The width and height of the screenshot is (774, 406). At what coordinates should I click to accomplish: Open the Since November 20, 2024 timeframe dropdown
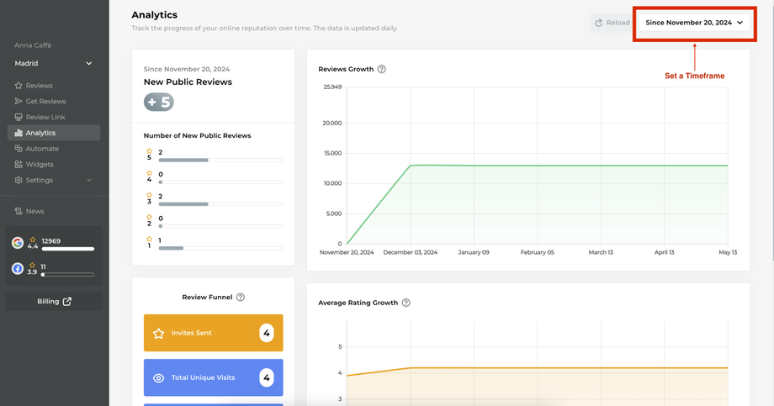tap(694, 23)
